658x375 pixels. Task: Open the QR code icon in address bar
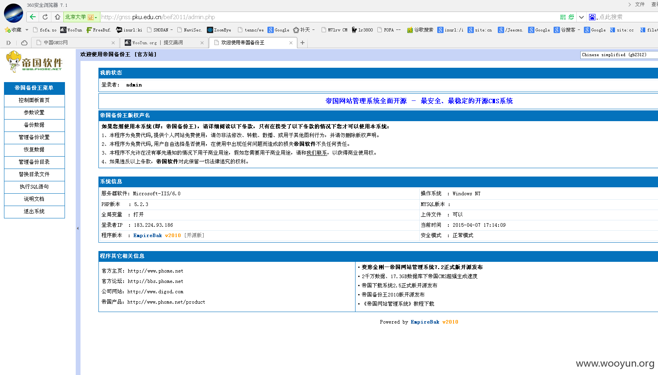pos(563,17)
